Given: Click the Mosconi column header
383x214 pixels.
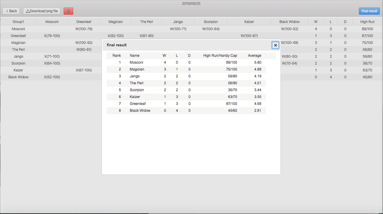Looking at the screenshot, I should pos(52,22).
